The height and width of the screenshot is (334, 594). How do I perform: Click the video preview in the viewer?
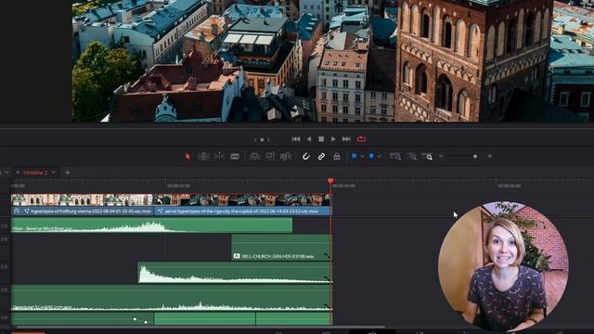tap(333, 60)
